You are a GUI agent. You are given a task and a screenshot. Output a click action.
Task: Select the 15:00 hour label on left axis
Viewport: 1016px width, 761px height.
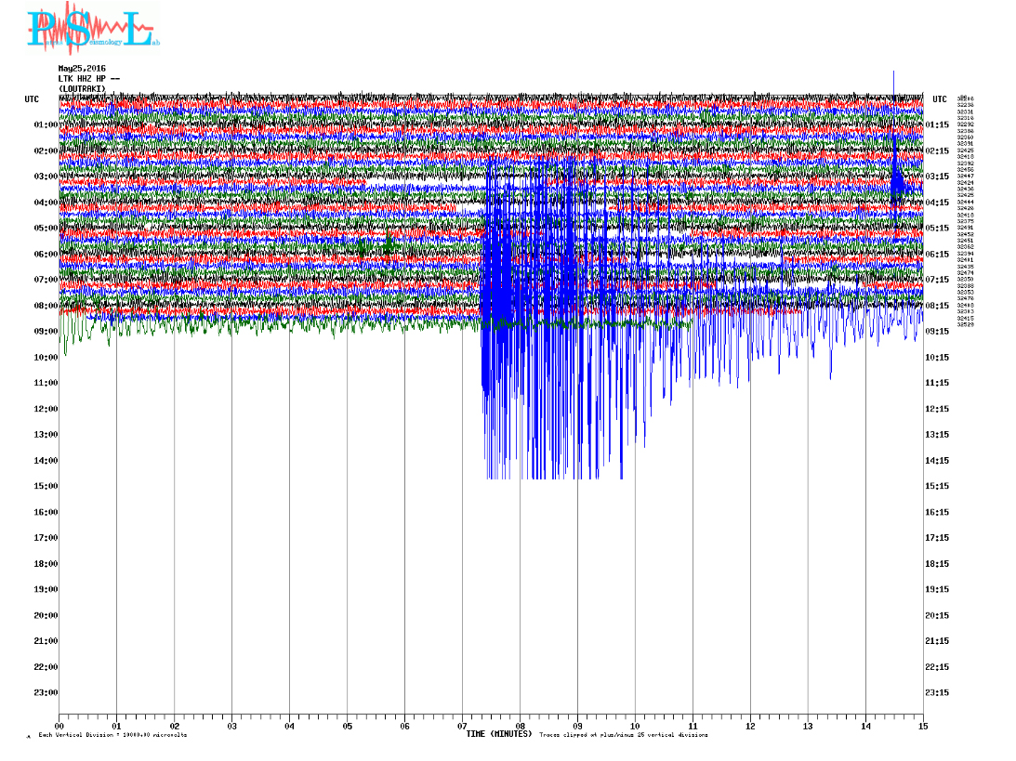[46, 486]
